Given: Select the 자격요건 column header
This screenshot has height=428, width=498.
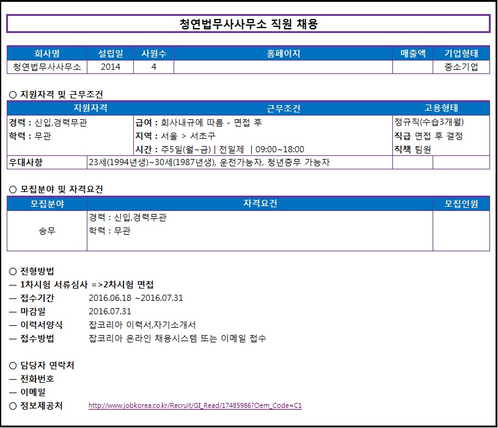Looking at the screenshot, I should 260,204.
